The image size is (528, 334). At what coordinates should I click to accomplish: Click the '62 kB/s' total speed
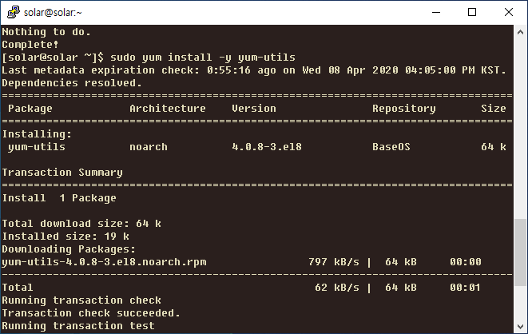coord(337,288)
